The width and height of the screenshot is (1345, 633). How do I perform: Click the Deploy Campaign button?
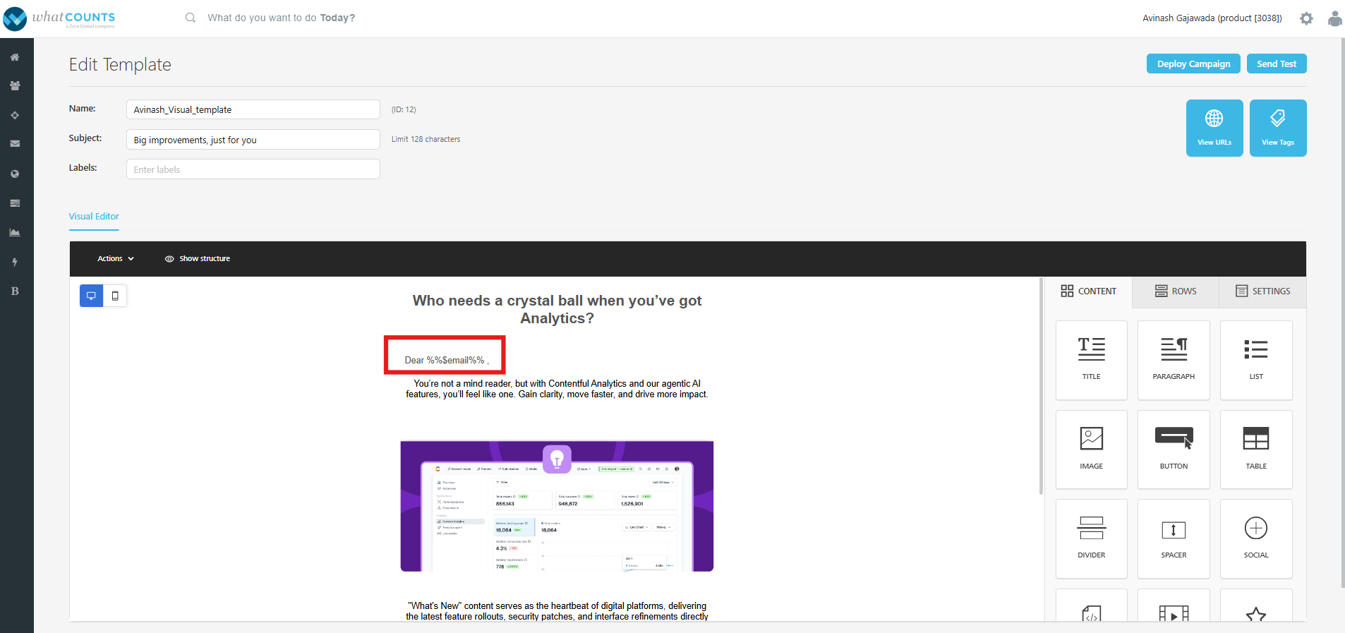point(1193,64)
